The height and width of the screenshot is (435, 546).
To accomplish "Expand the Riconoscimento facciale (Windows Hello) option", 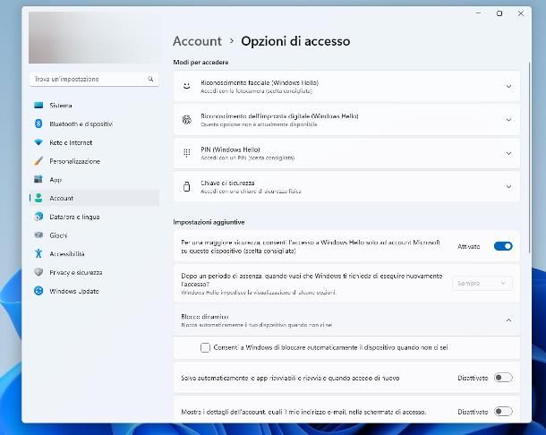I will [x=346, y=86].
